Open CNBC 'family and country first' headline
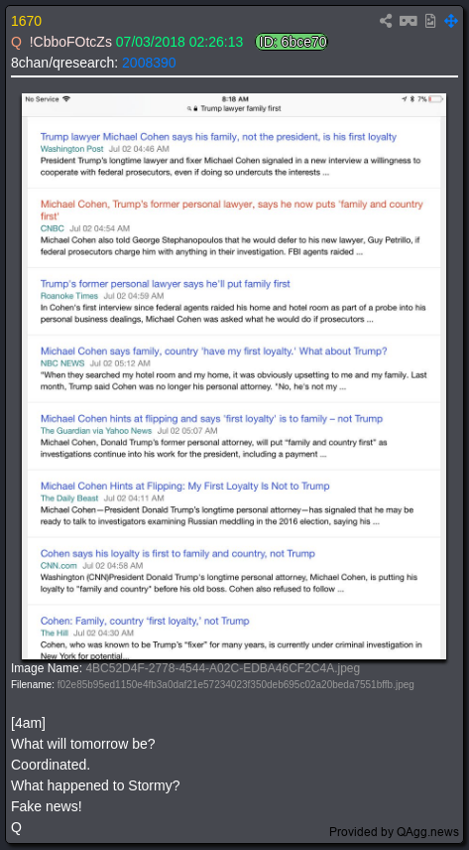Viewport: 469px width, 850px height. (x=232, y=210)
